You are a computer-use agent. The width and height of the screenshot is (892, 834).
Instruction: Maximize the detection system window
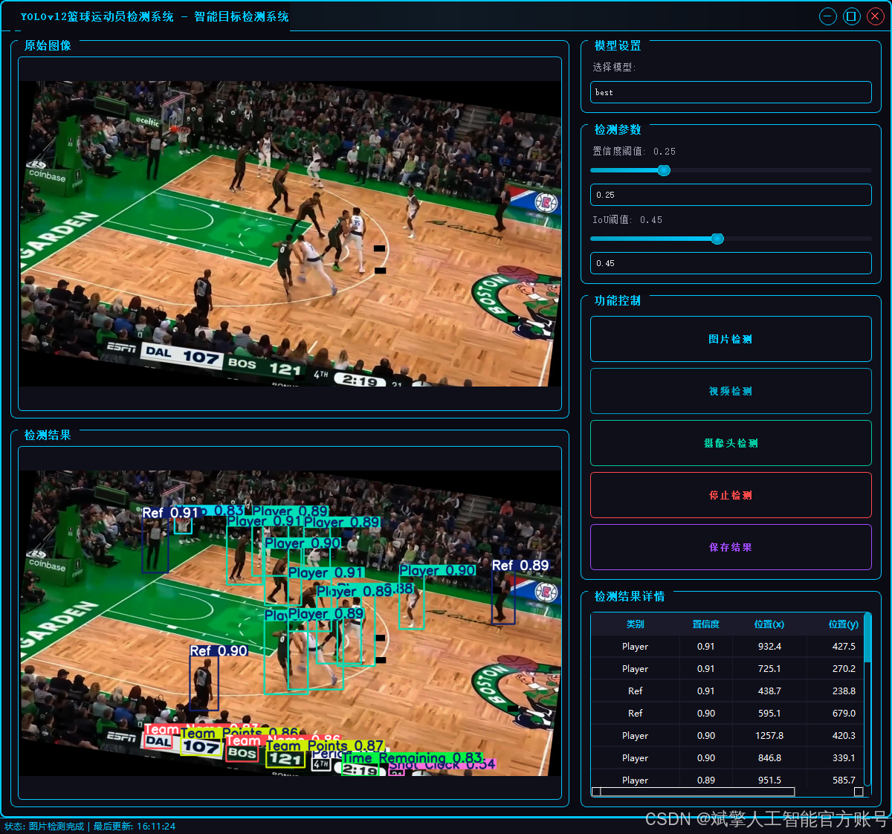[x=852, y=16]
